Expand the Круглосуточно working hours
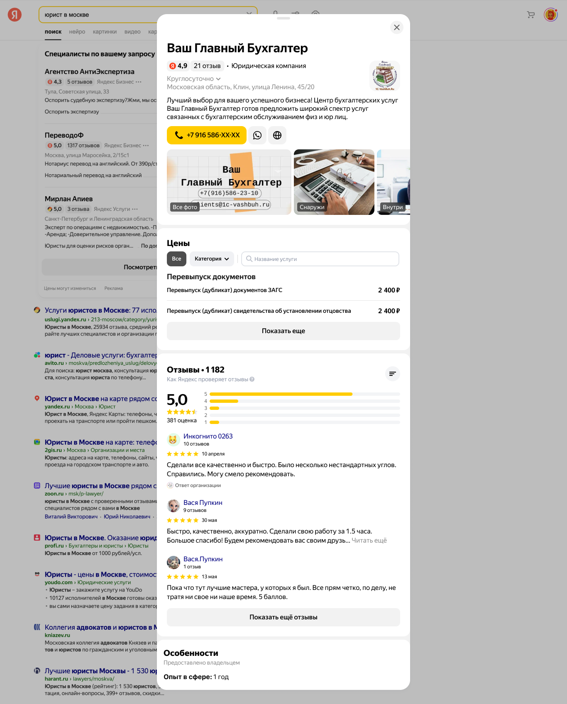 click(193, 79)
